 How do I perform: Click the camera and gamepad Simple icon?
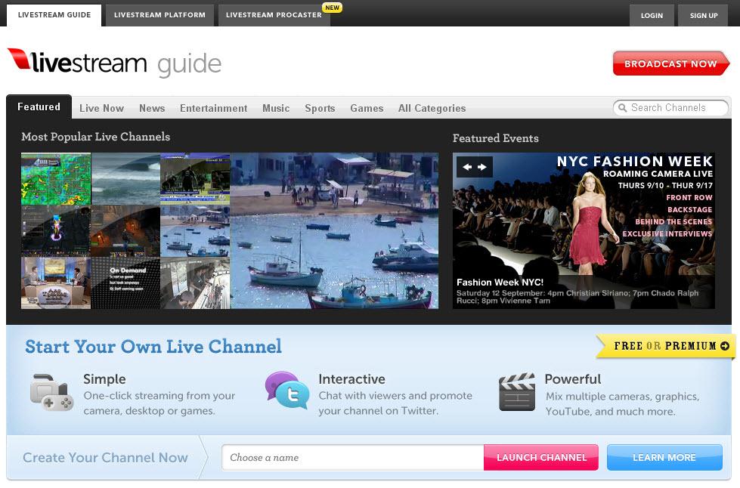click(x=51, y=392)
